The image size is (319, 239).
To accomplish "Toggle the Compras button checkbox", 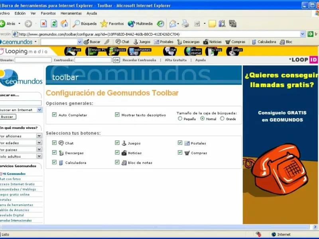I will tap(180, 153).
